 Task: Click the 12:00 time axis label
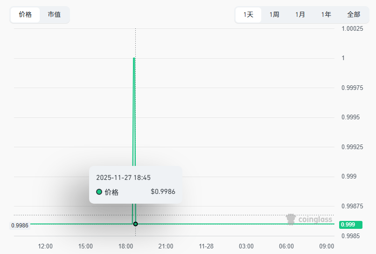tap(45, 246)
